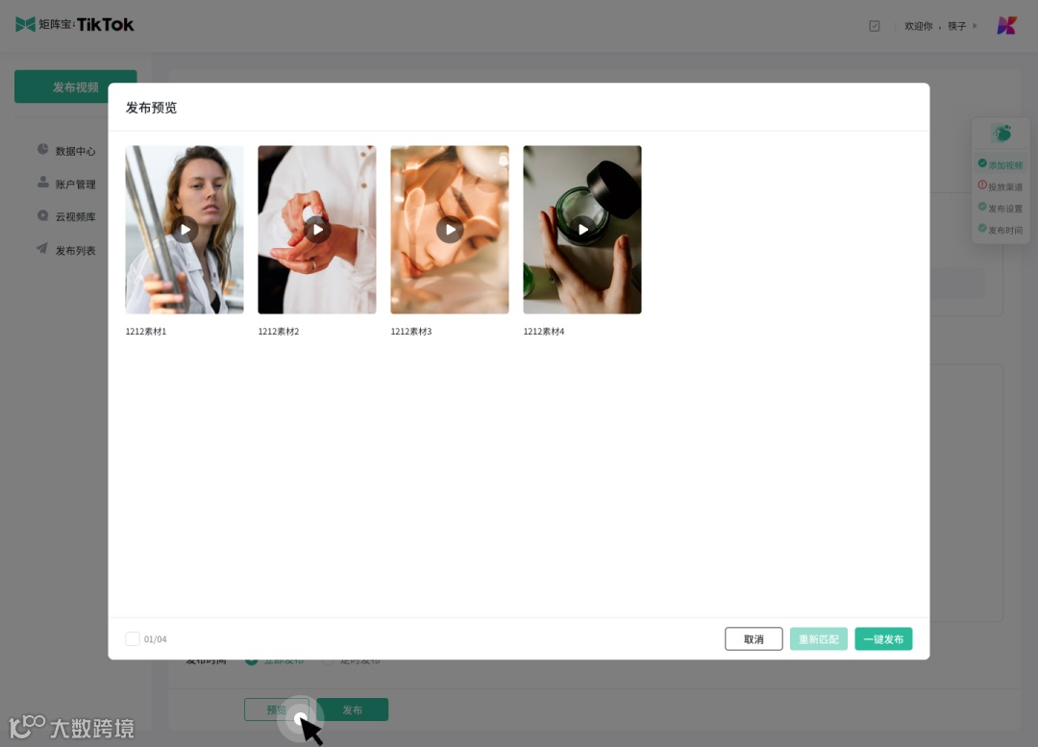Viewport: 1038px width, 747px height.
Task: Click the 取消 button
Action: coord(754,639)
